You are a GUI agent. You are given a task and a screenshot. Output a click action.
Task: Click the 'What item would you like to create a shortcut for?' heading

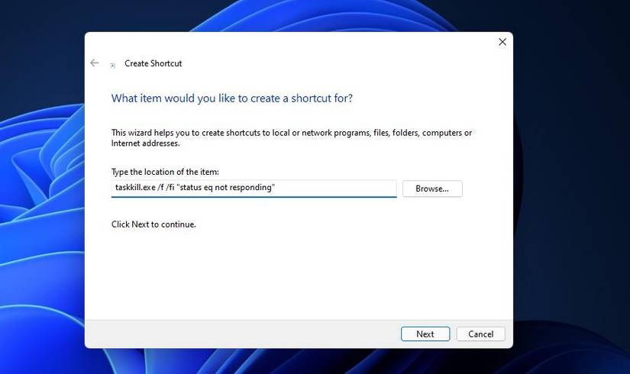232,98
